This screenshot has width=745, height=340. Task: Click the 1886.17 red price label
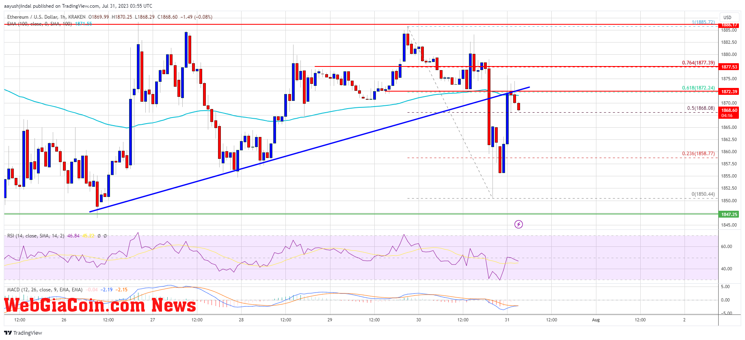[729, 25]
